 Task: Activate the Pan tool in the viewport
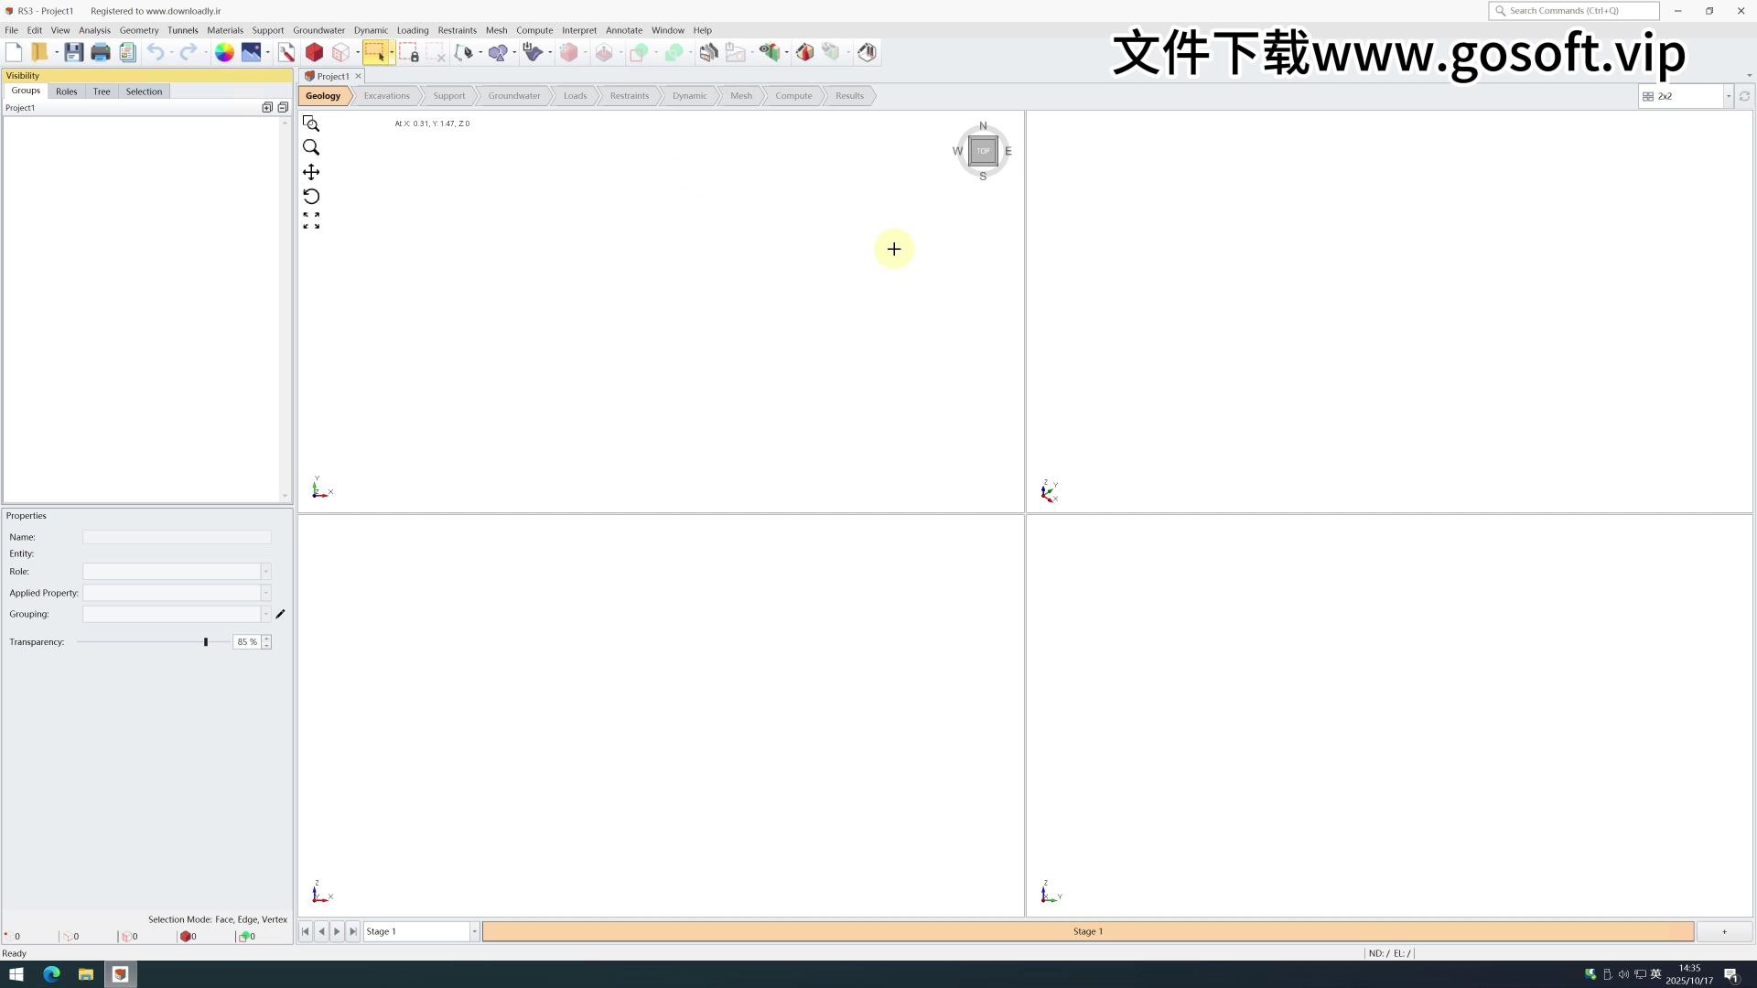click(x=311, y=172)
